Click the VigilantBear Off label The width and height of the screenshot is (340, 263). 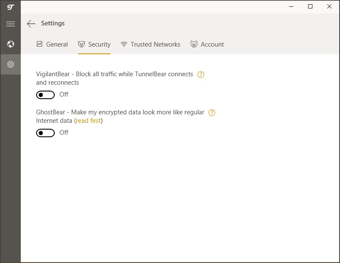coord(64,94)
